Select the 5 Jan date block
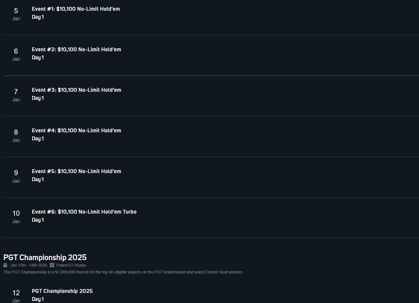This screenshot has height=303, width=419. [16, 14]
